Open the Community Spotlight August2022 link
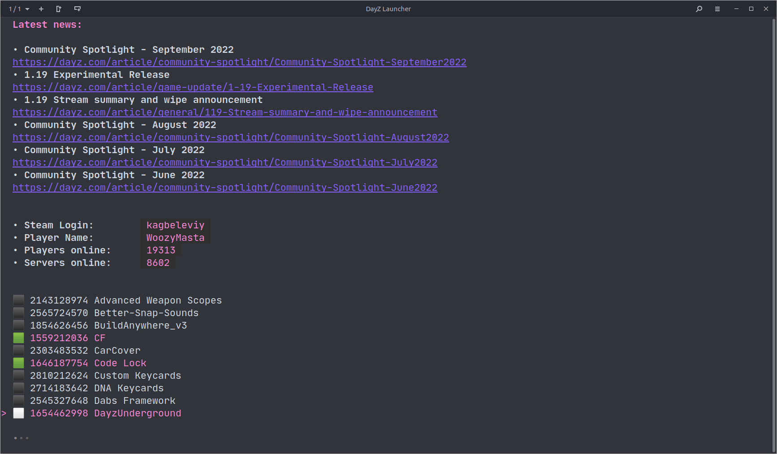 tap(231, 137)
